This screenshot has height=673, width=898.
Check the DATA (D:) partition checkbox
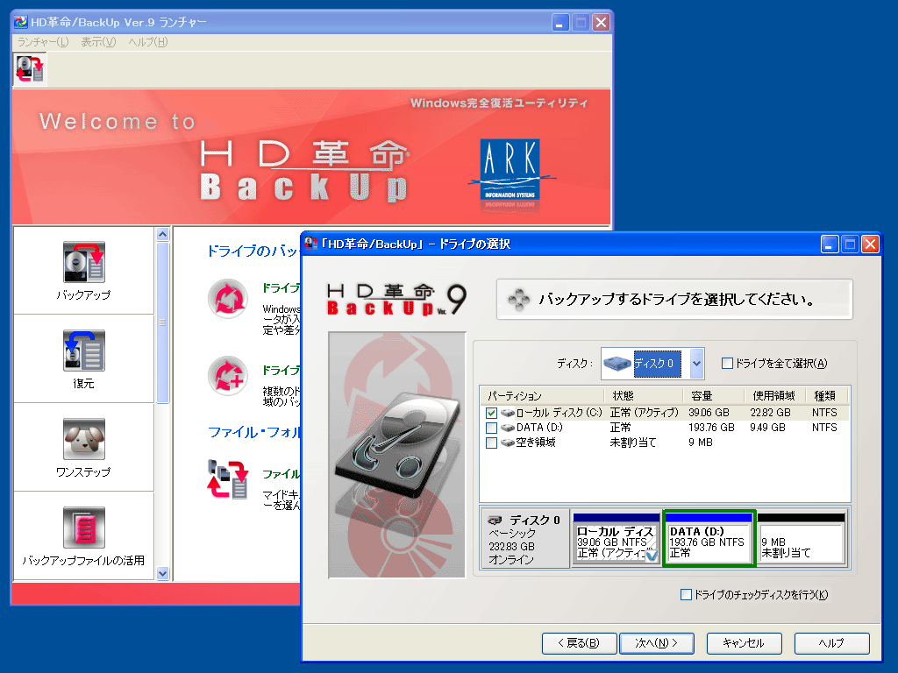coord(491,428)
